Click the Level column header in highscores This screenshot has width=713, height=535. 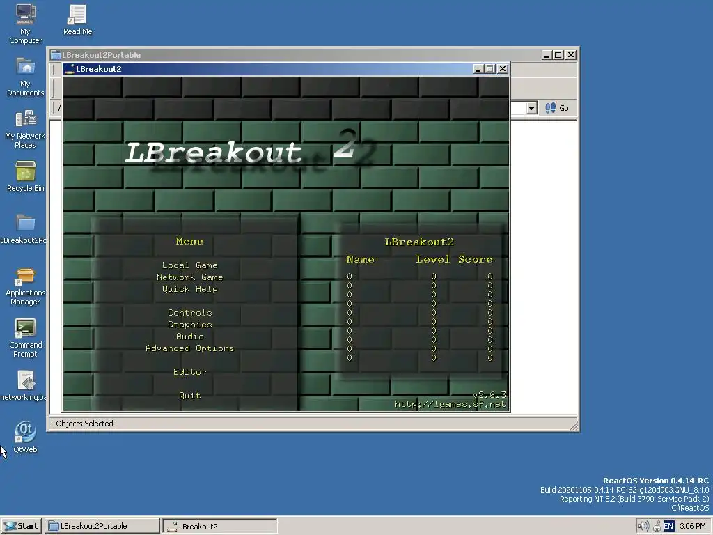pos(433,259)
